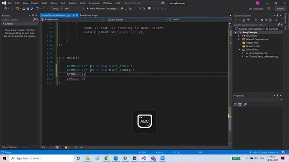Click the account profile avatar
This screenshot has width=289, height=162.
click(x=257, y=3)
